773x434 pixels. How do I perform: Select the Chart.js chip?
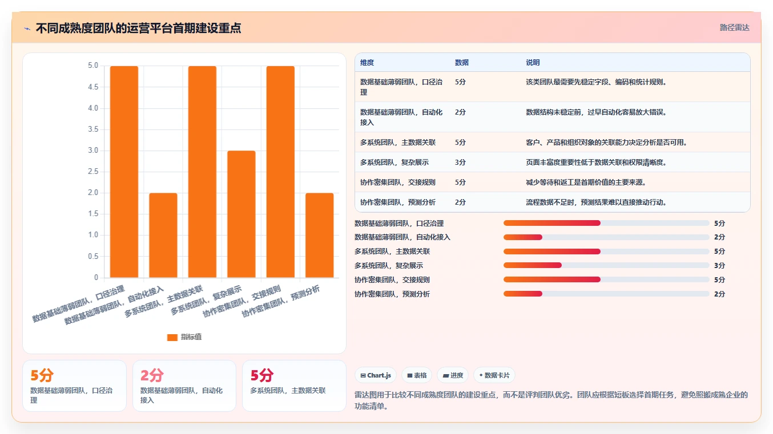376,375
